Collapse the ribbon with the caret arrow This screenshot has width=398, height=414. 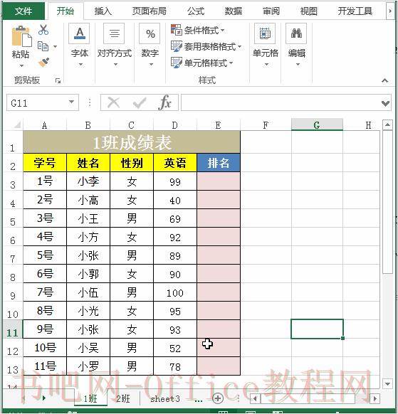pos(385,80)
